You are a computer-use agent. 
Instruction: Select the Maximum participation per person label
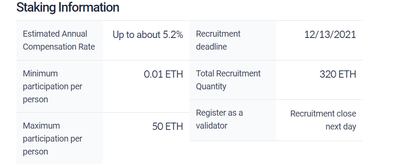click(x=52, y=139)
